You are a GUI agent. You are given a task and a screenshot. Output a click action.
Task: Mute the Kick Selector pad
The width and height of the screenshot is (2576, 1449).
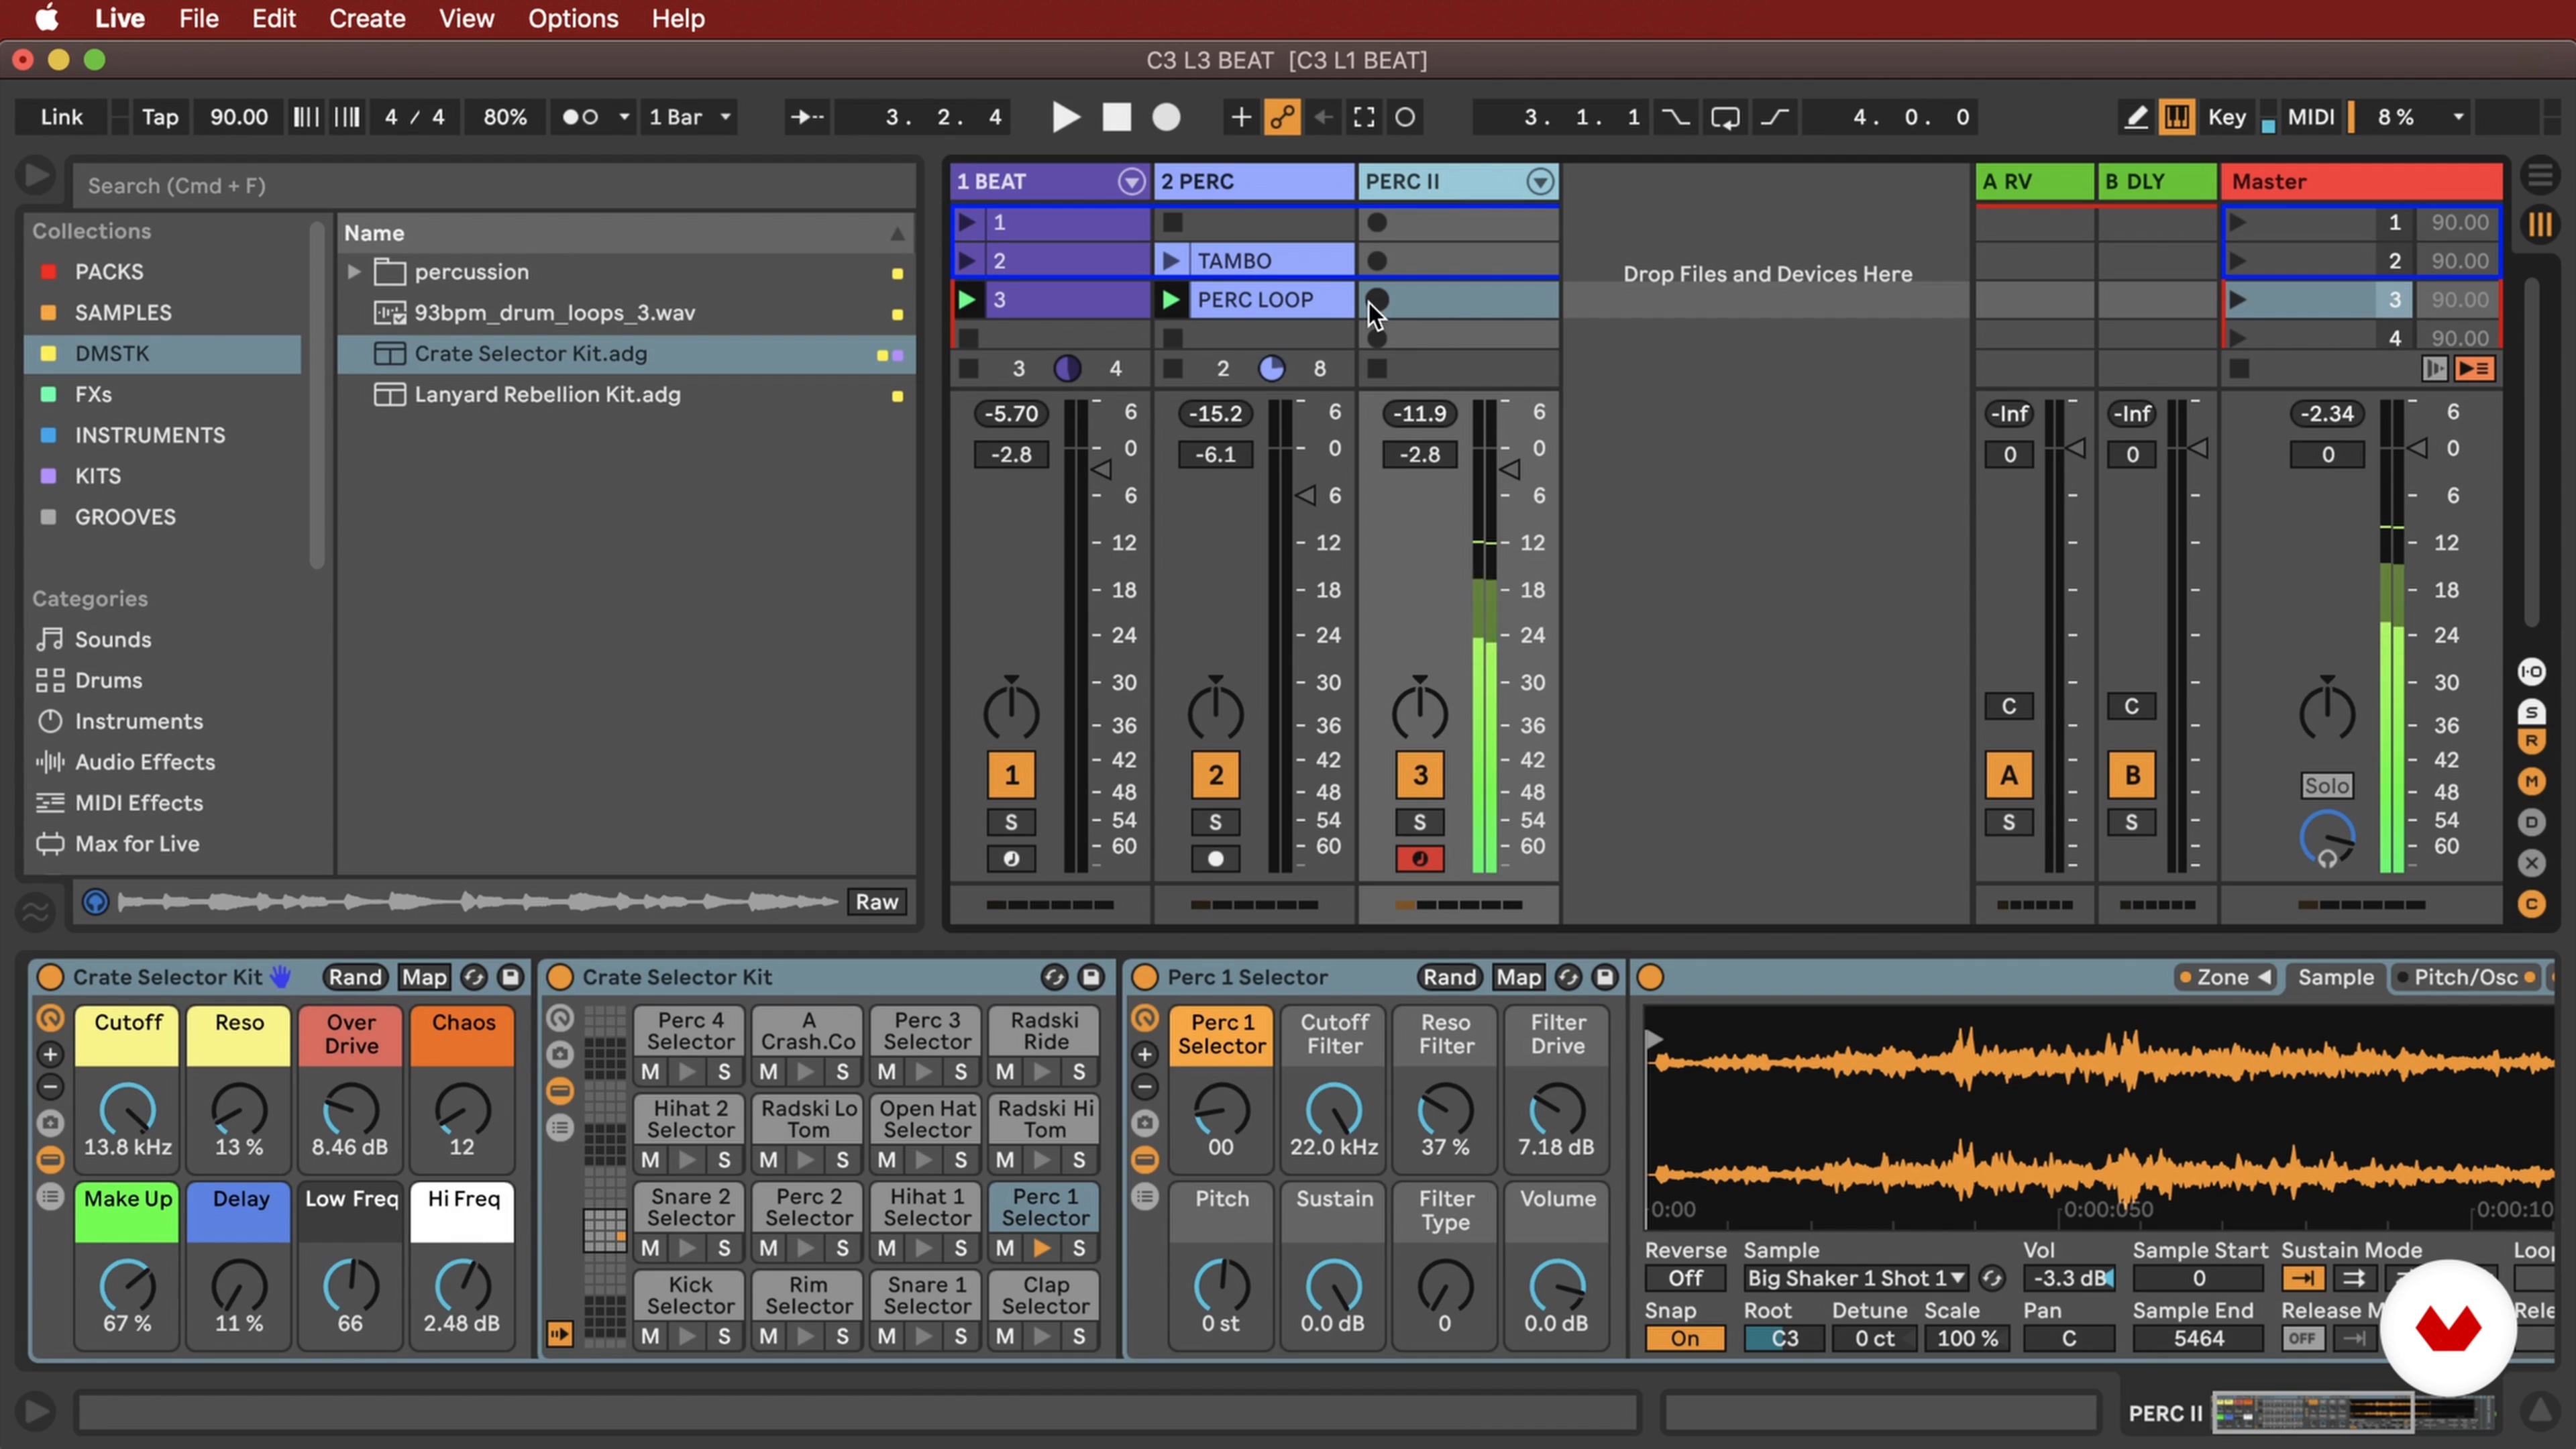point(650,1336)
